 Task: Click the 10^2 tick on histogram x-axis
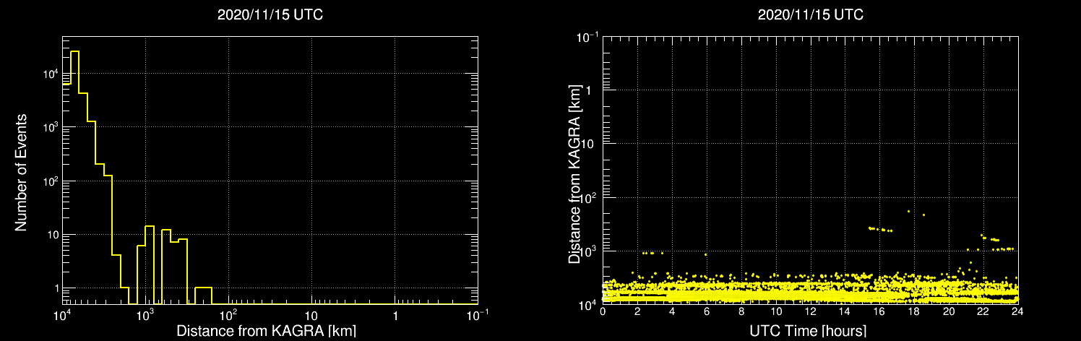(x=229, y=315)
